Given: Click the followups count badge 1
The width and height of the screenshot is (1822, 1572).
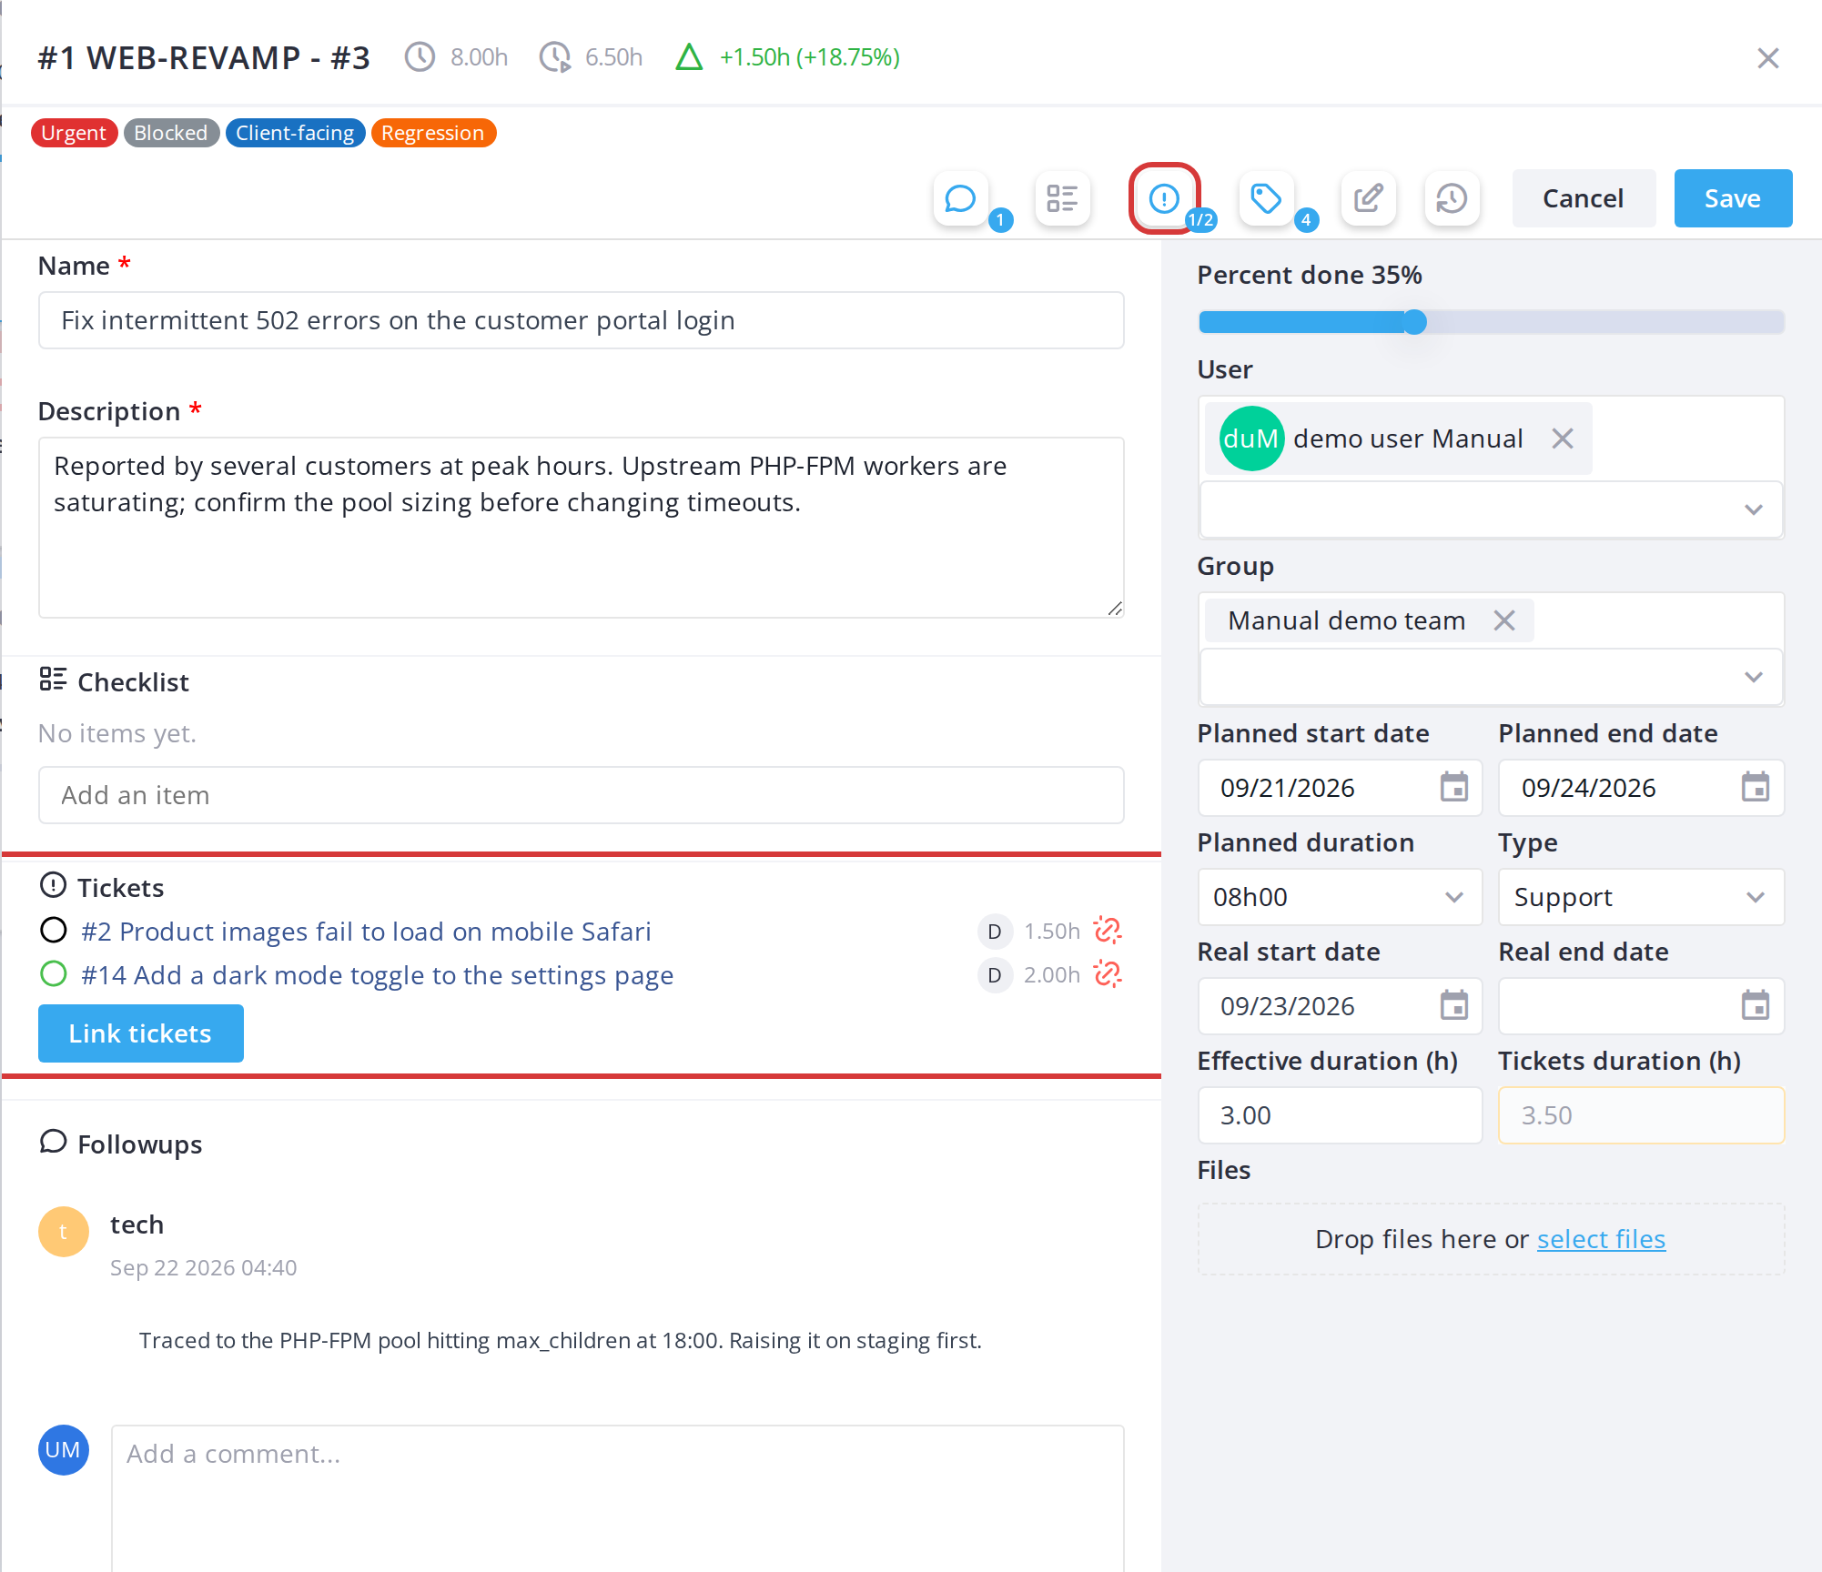Looking at the screenshot, I should point(1000,220).
